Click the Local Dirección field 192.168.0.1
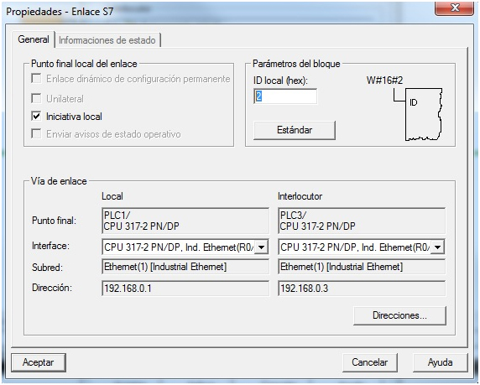This screenshot has width=480, height=385. (185, 289)
